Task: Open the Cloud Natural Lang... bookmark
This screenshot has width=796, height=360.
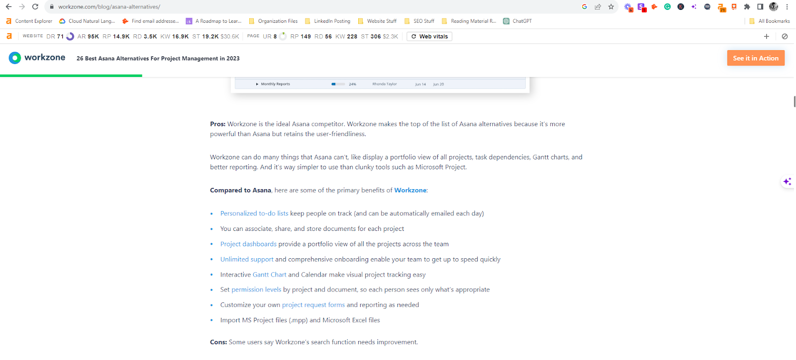Action: click(87, 21)
